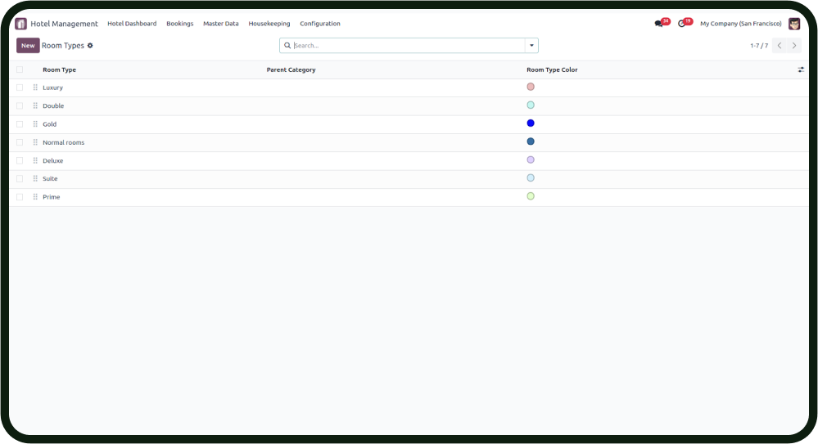Go to Hotel Dashboard menu

[x=132, y=24]
